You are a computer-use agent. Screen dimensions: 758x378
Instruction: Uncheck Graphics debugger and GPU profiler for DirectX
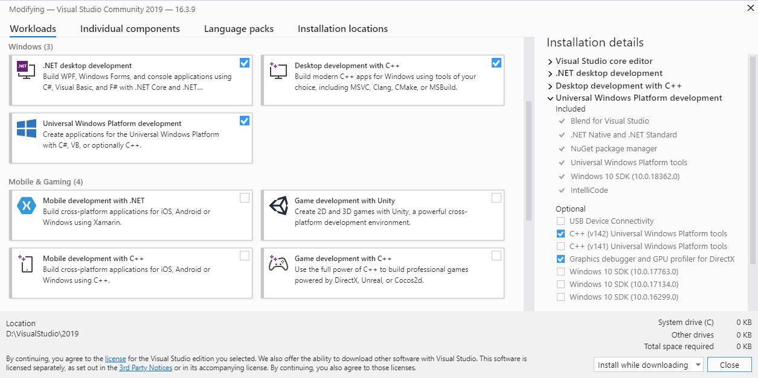(x=561, y=259)
